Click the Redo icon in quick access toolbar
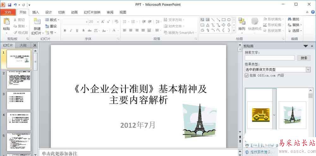Image resolution: width=316 pixels, height=156 pixels. coord(24,5)
